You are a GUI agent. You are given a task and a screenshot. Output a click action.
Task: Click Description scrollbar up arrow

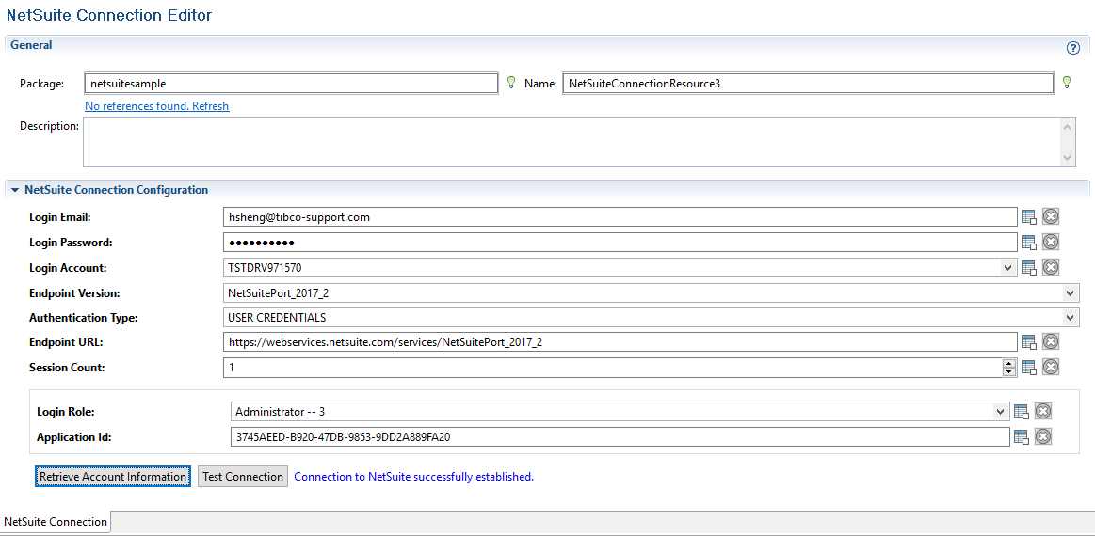(1068, 126)
